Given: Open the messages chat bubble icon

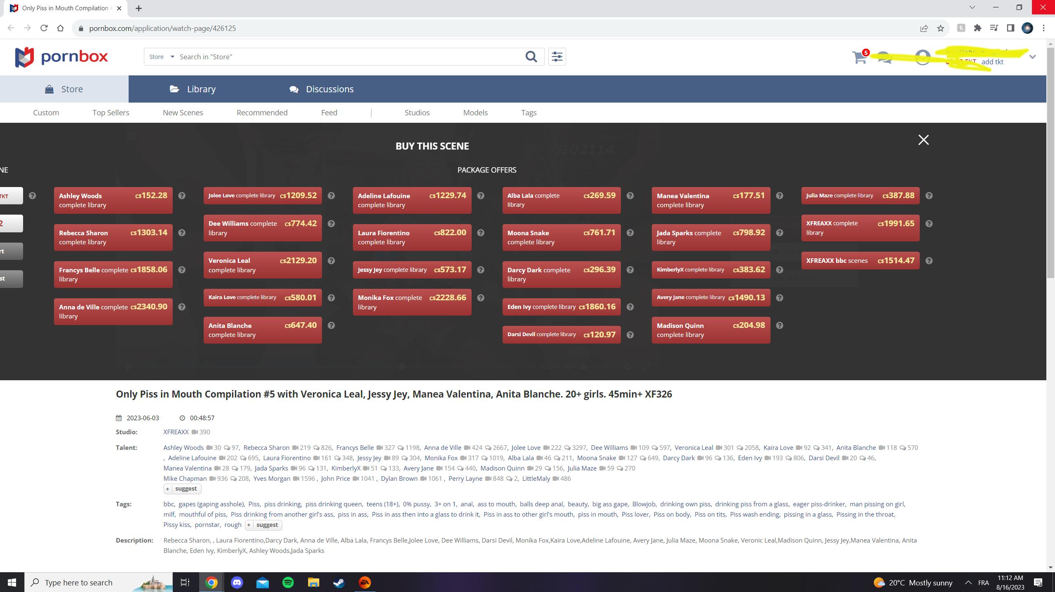Looking at the screenshot, I should [885, 58].
